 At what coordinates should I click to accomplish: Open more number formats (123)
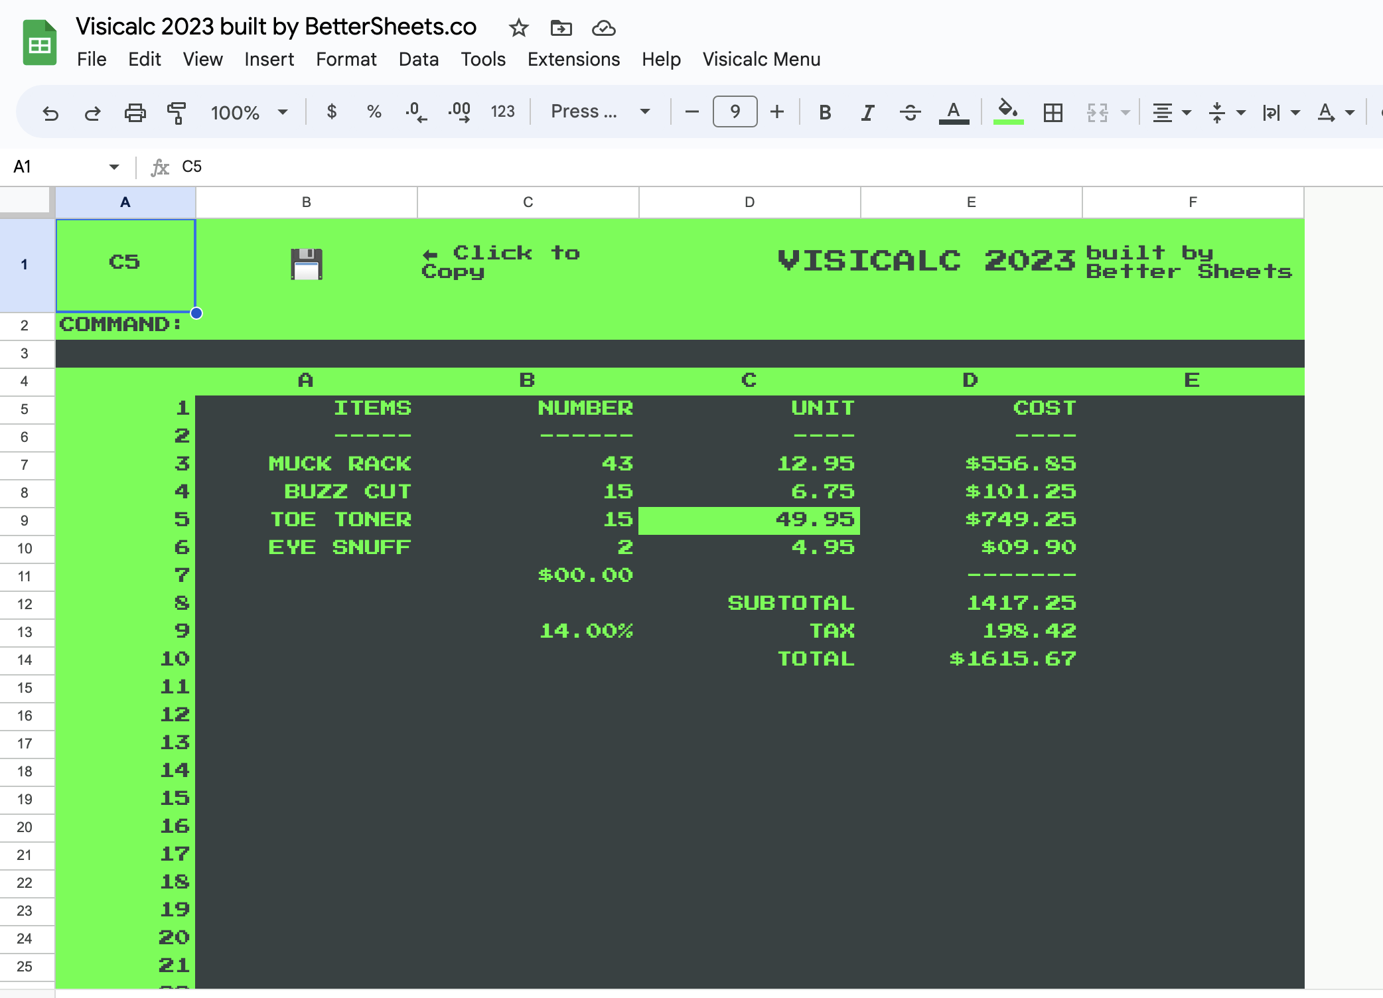click(x=502, y=111)
